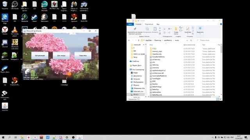Open the Выделить select dropdown in ribbon
This screenshot has width=250, height=140.
tap(200, 30)
